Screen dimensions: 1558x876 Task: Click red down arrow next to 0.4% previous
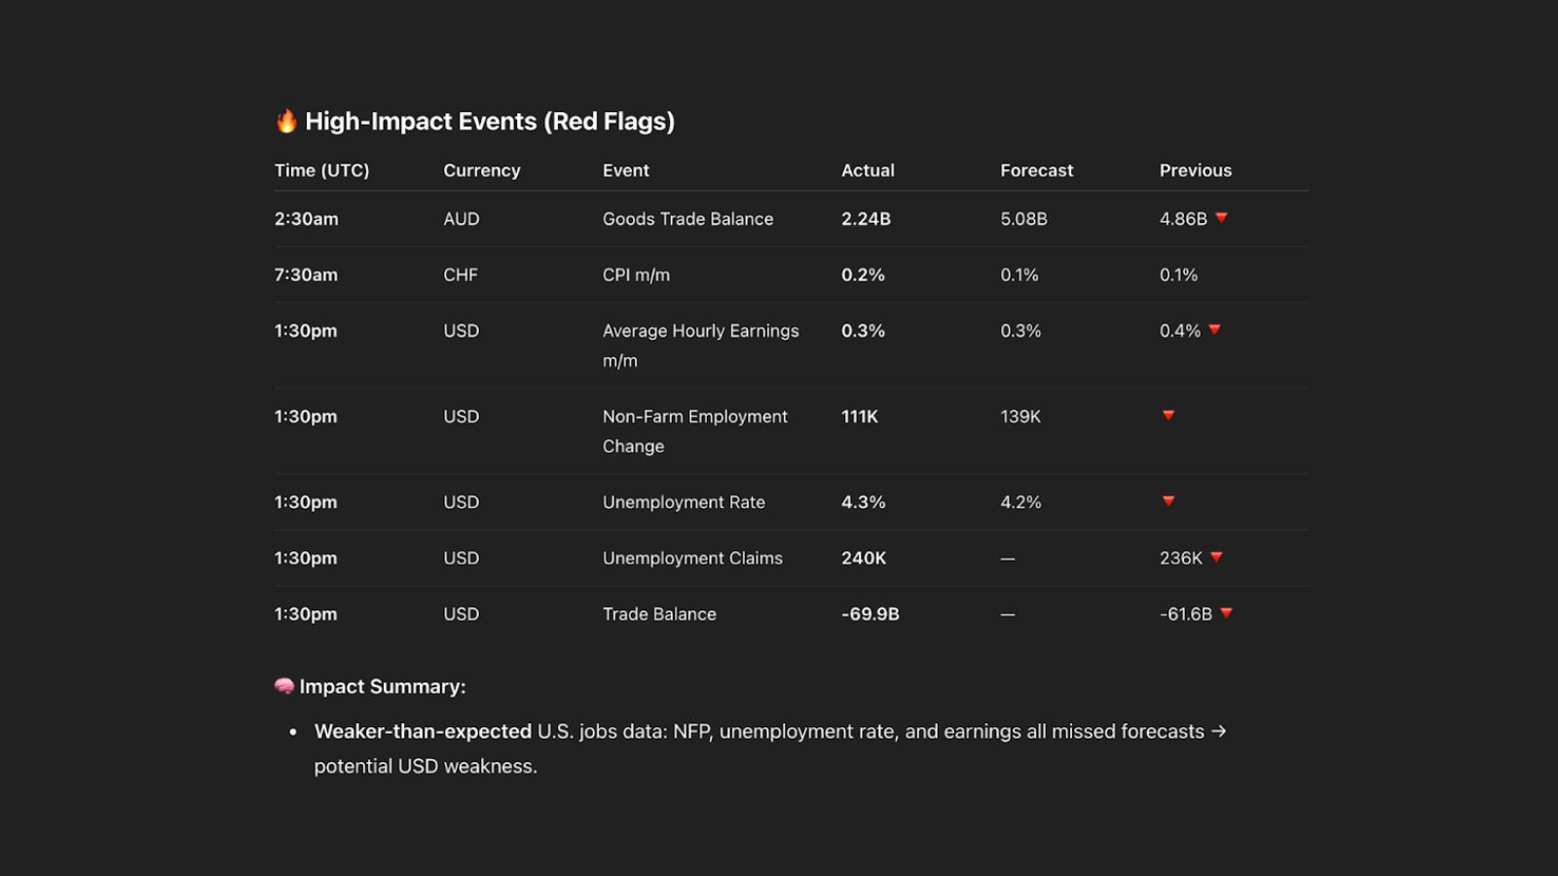pyautogui.click(x=1214, y=330)
